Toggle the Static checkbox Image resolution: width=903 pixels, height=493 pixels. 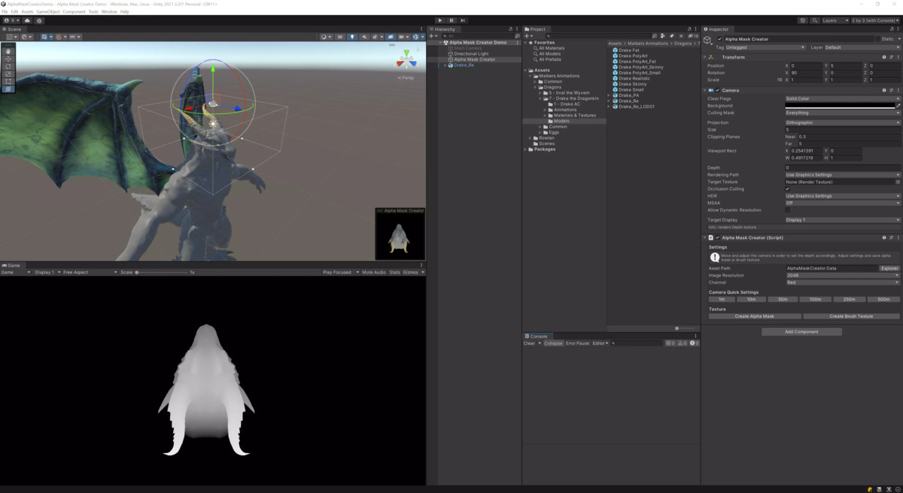(x=877, y=39)
